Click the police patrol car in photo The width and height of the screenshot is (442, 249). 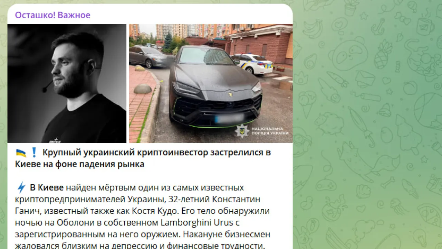click(251, 64)
